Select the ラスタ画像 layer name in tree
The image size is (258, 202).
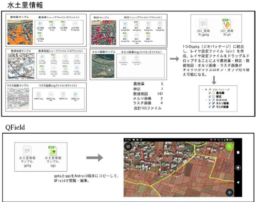(222, 107)
